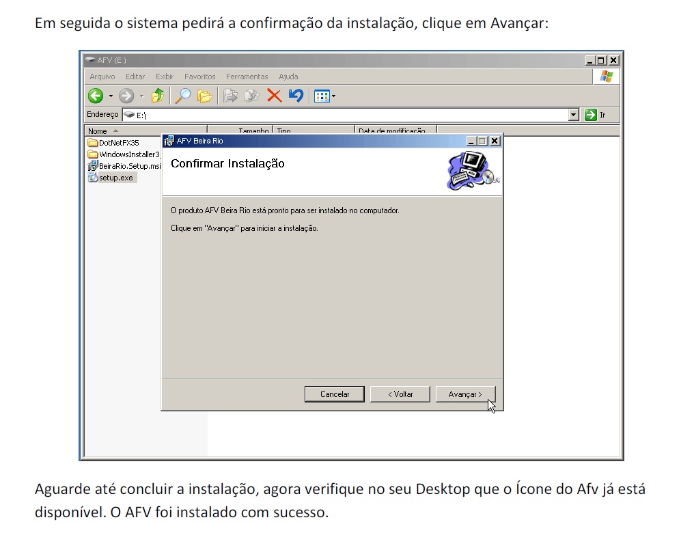The width and height of the screenshot is (694, 535).
Task: Close the AFV Beira Rio installer dialog
Action: tap(495, 141)
